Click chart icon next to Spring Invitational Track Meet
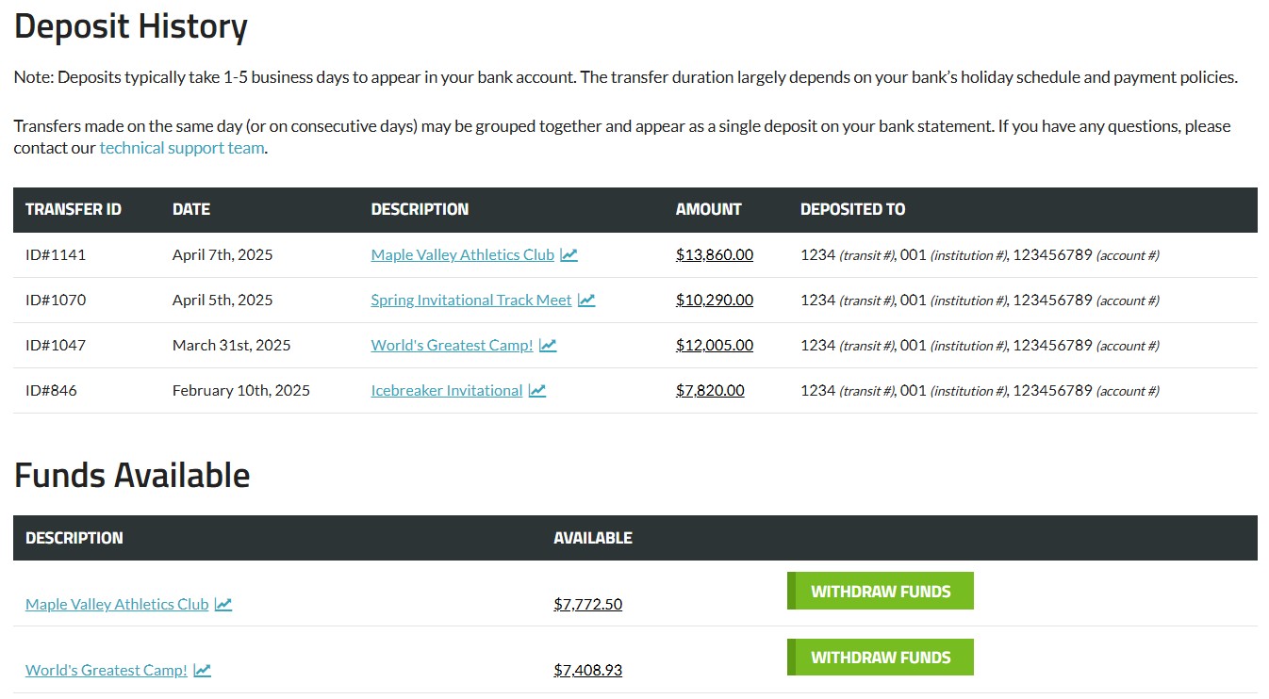Viewport: 1269px width, 699px height. click(x=586, y=301)
